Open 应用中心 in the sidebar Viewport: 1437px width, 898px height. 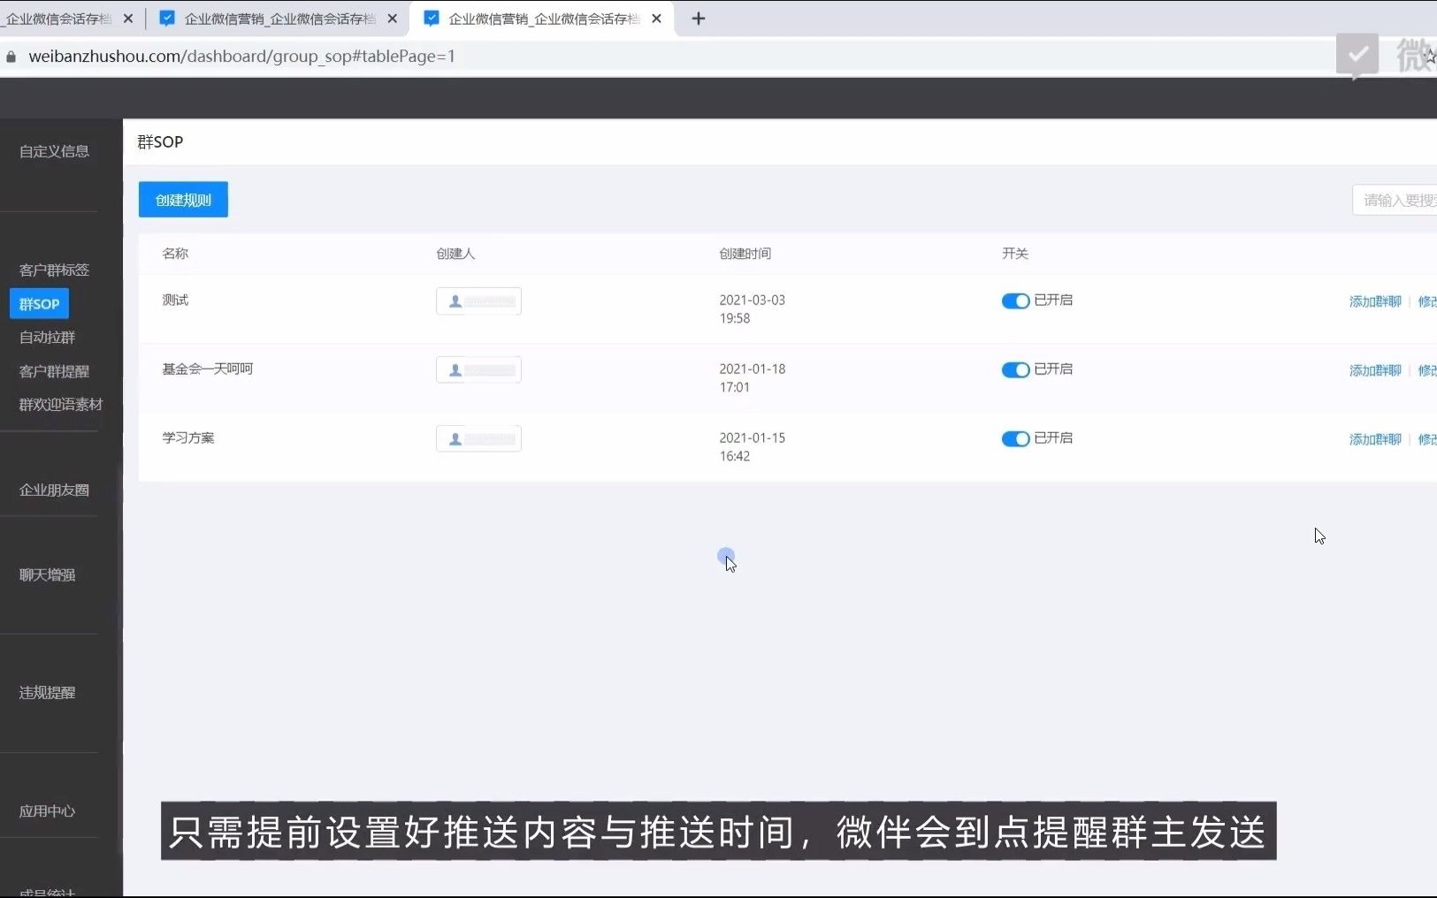click(47, 810)
